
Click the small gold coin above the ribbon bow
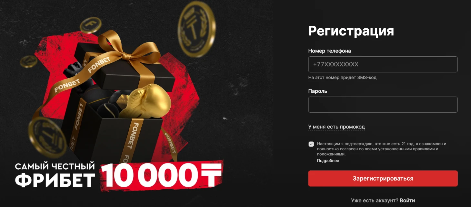[x=91, y=25]
